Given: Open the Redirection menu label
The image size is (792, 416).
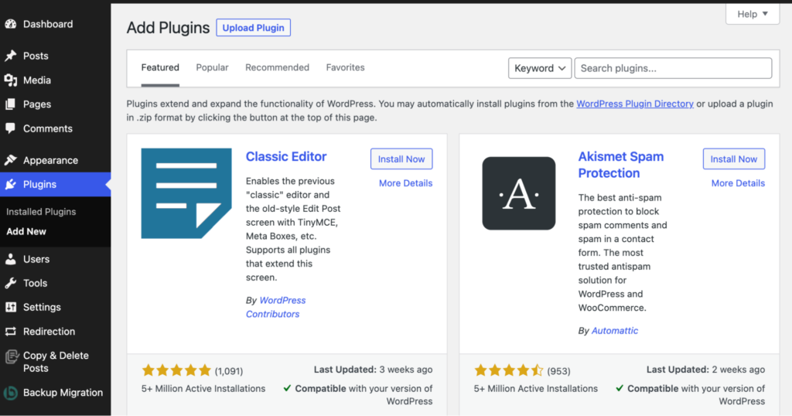Looking at the screenshot, I should tap(49, 331).
